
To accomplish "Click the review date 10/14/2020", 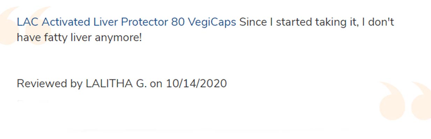I will click(196, 84).
